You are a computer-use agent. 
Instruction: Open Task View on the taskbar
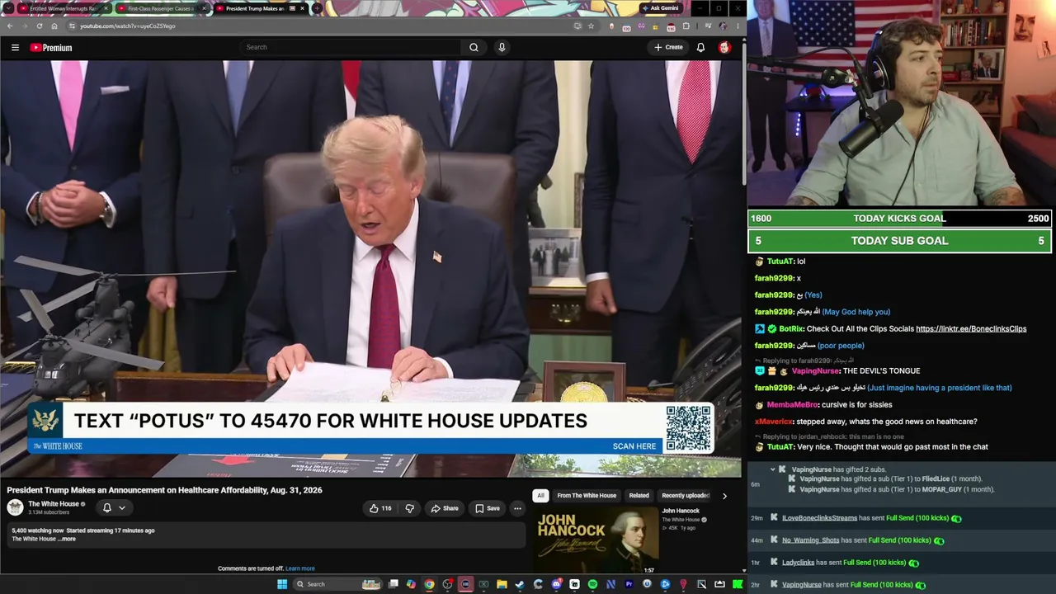pos(393,584)
